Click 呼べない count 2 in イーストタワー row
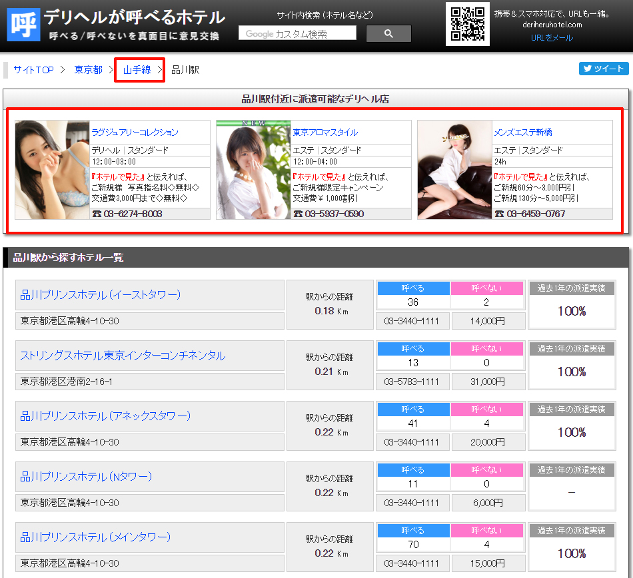 (x=487, y=302)
